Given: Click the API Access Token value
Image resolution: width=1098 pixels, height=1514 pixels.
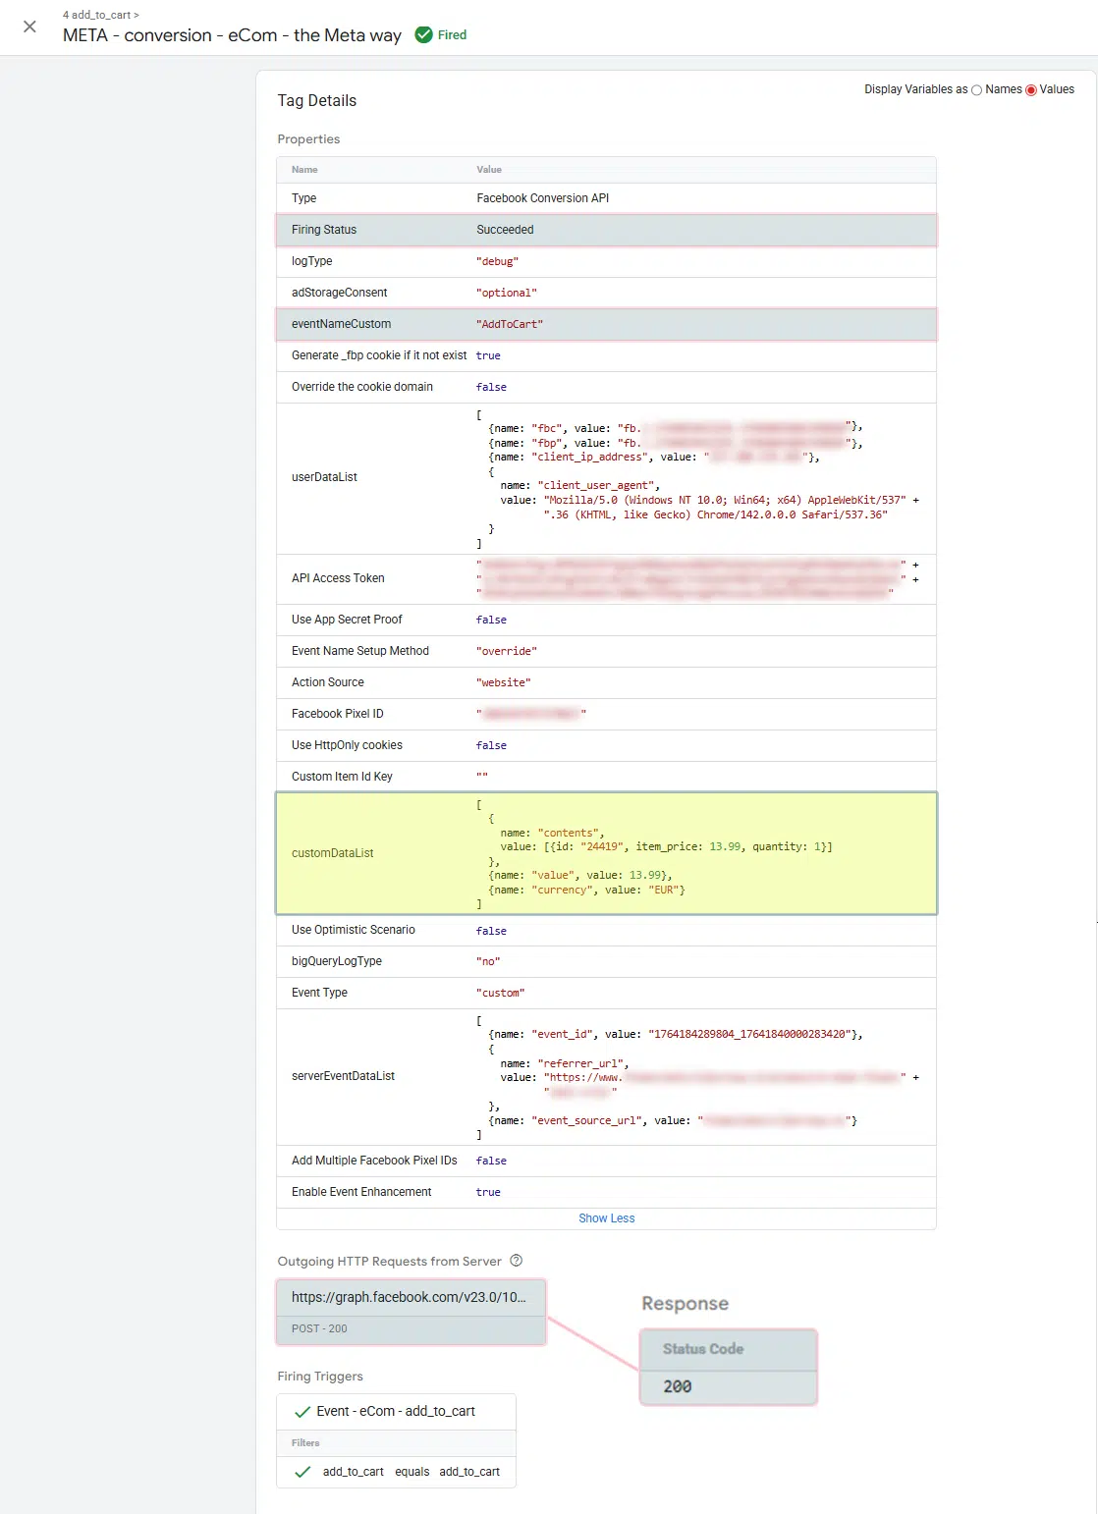Looking at the screenshot, I should click(687, 578).
